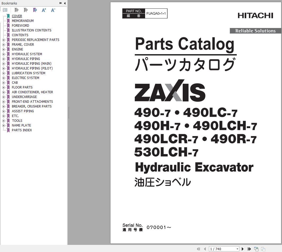The height and width of the screenshot is (252, 282).
Task: Select the CAB bookmark
Action: [15, 83]
